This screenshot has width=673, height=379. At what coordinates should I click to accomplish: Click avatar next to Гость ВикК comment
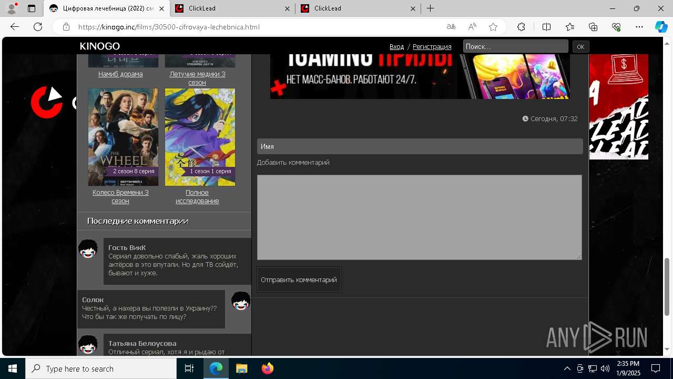click(88, 249)
